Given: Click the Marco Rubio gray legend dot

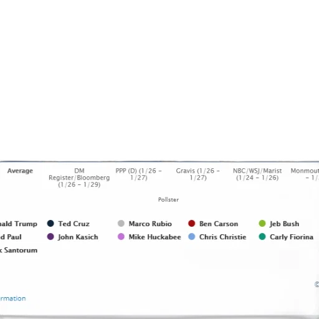Looking at the screenshot, I should click(x=121, y=224).
